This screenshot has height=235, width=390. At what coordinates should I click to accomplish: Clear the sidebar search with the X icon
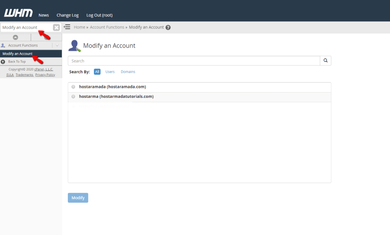pyautogui.click(x=56, y=27)
